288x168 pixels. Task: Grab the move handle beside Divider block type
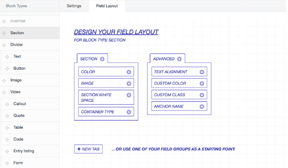click(x=4, y=45)
